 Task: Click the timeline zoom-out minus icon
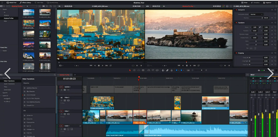[x=192, y=70]
